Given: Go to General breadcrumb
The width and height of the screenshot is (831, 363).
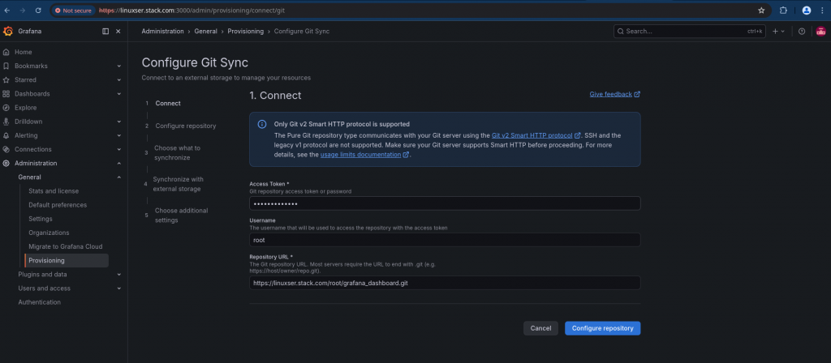Looking at the screenshot, I should coord(205,32).
